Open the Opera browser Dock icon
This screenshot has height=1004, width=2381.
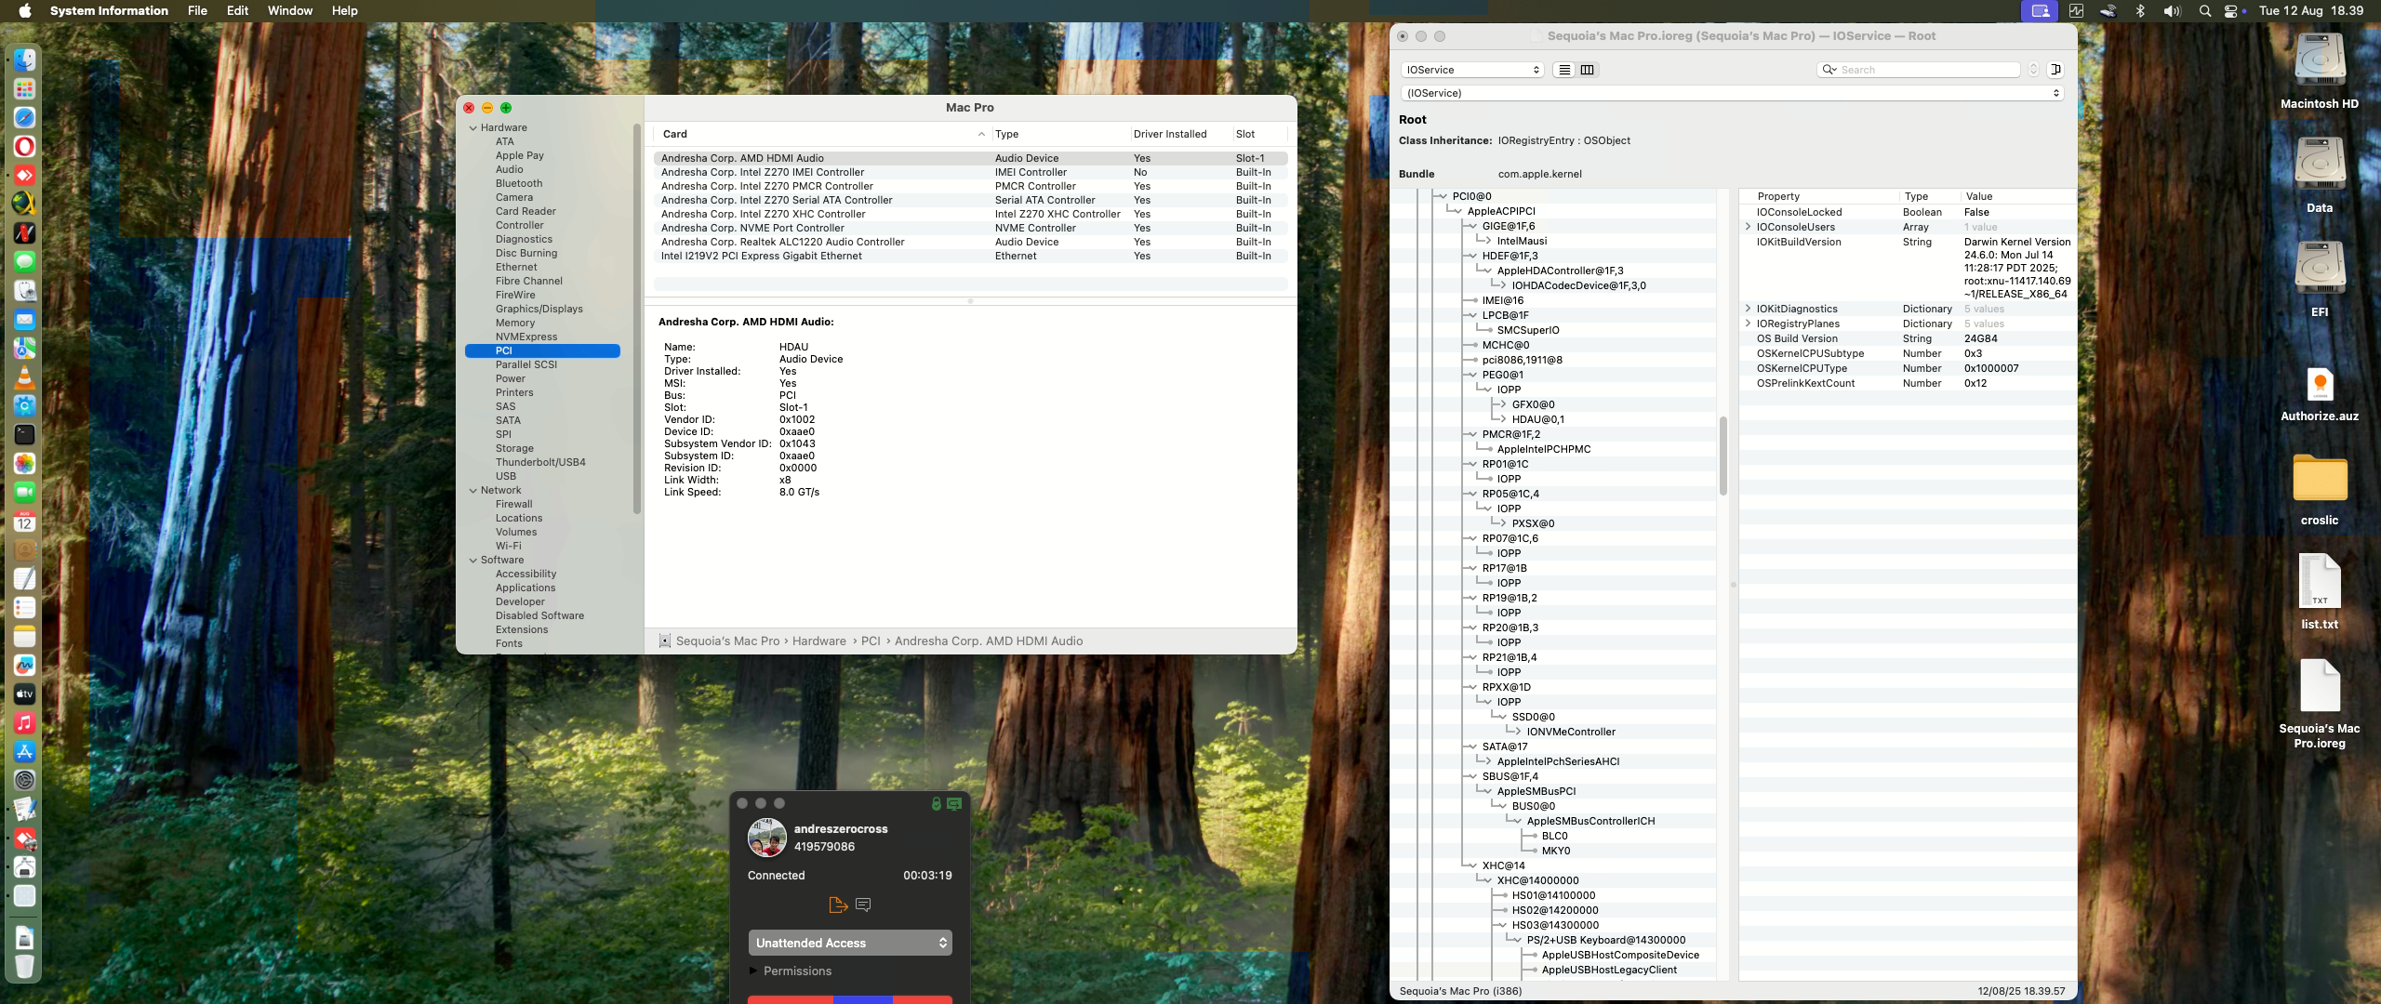coord(24,147)
